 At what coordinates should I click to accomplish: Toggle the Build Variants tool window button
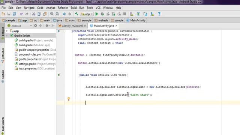pyautogui.click(x=3, y=126)
